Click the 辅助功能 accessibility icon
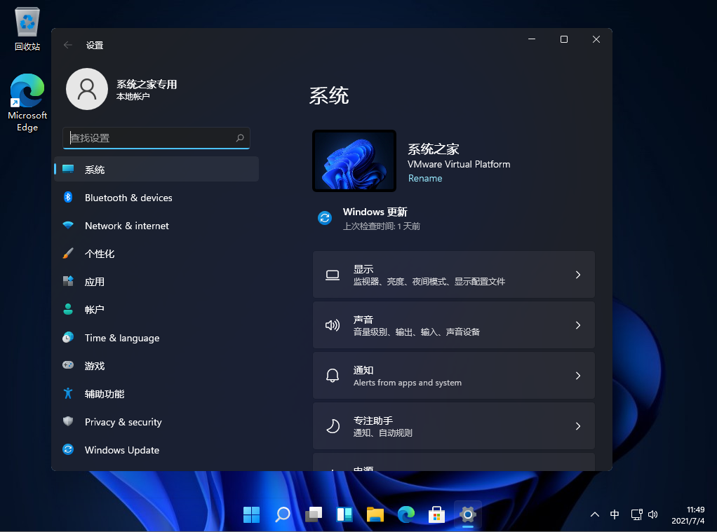 [x=68, y=393]
